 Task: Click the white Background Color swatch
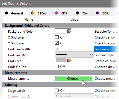[61, 31]
